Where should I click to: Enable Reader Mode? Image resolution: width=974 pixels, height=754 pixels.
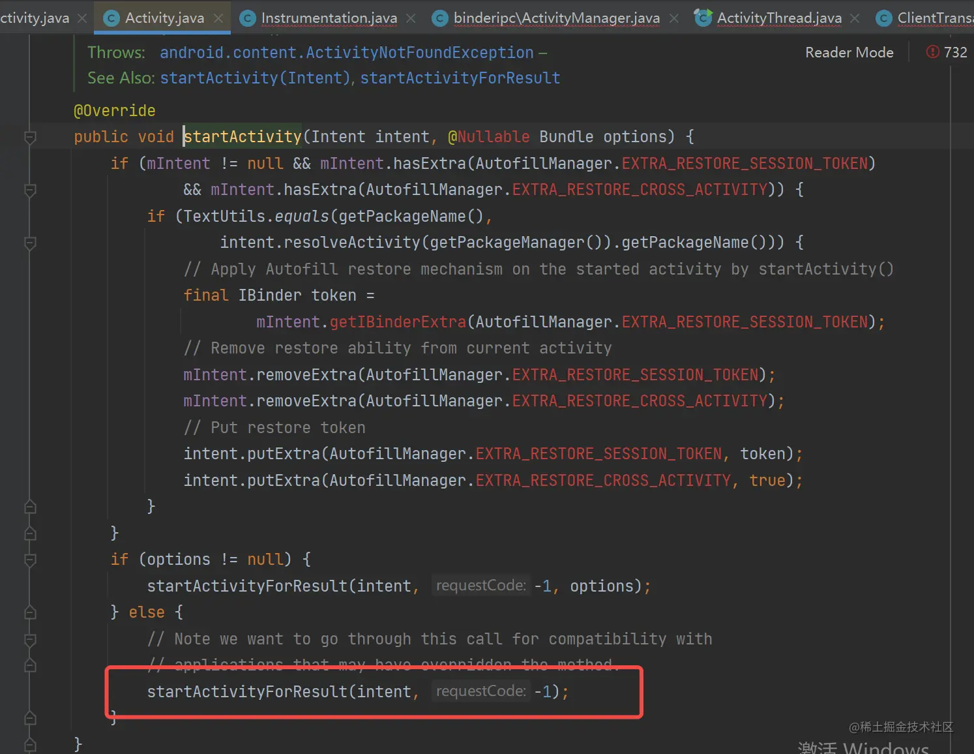coord(849,53)
